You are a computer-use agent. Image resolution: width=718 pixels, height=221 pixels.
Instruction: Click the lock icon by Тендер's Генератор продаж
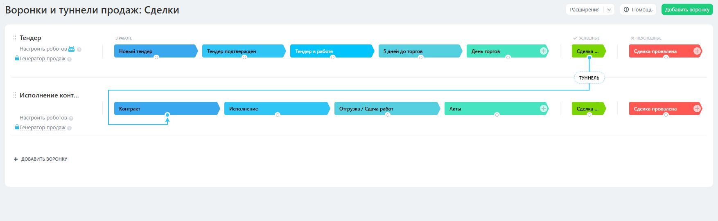tap(17, 58)
